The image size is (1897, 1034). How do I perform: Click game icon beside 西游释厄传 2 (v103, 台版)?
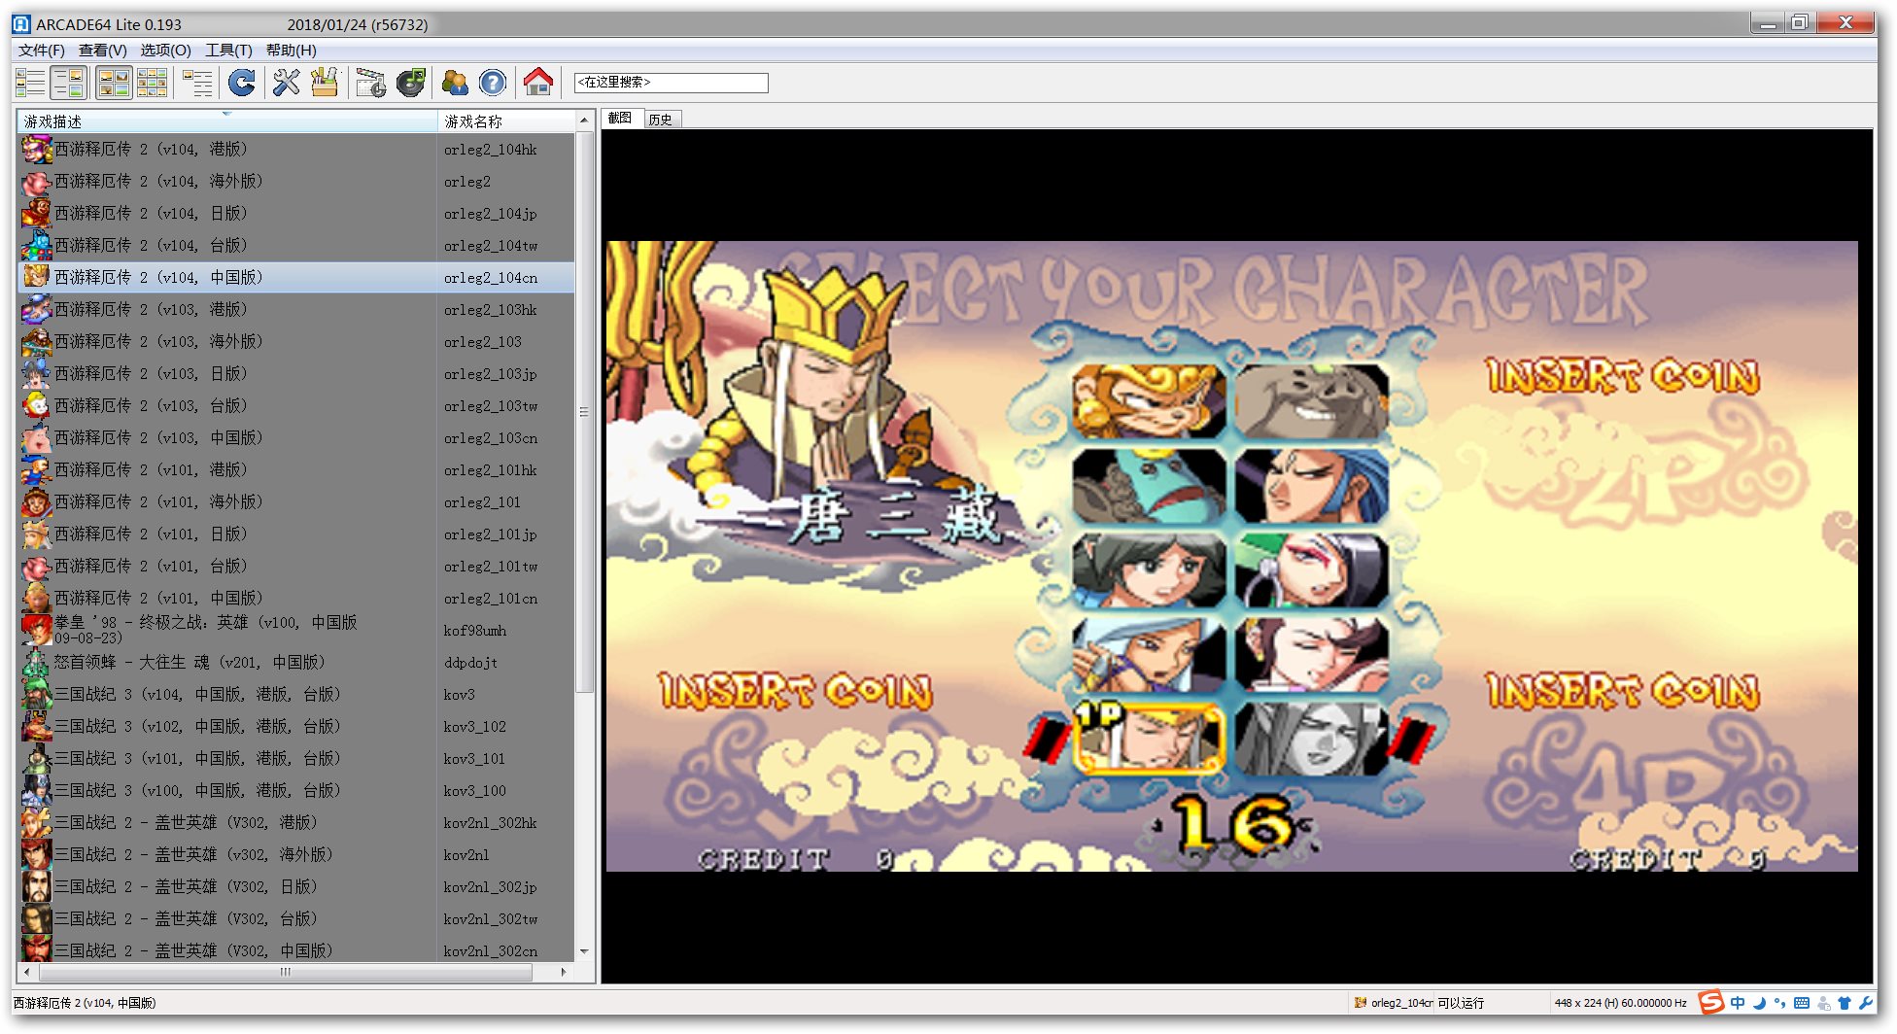[36, 406]
